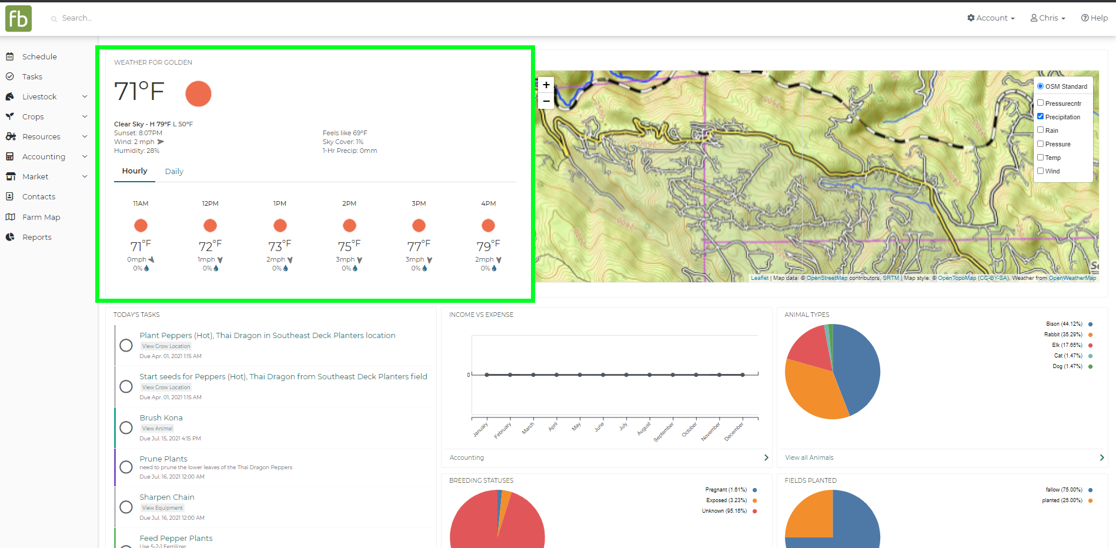Click the Schedule calendar icon
Screen dimensions: 1116x548
coord(9,56)
